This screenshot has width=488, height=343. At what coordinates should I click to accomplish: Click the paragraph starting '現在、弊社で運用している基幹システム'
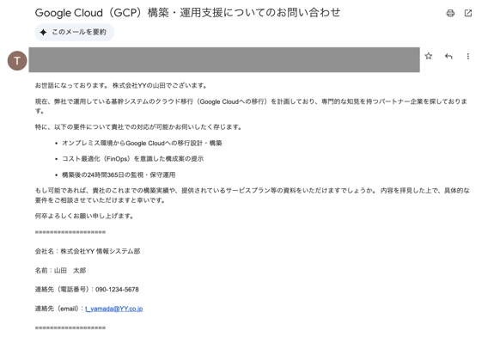pos(251,106)
